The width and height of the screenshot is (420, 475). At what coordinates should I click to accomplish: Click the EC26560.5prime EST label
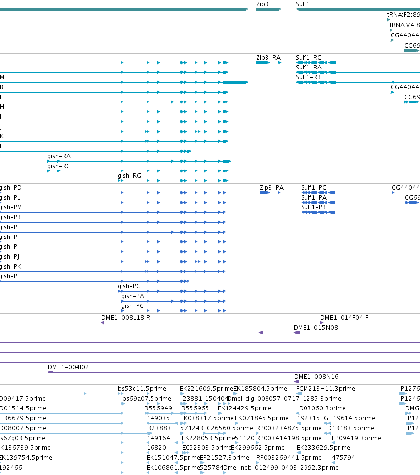[x=228, y=428]
